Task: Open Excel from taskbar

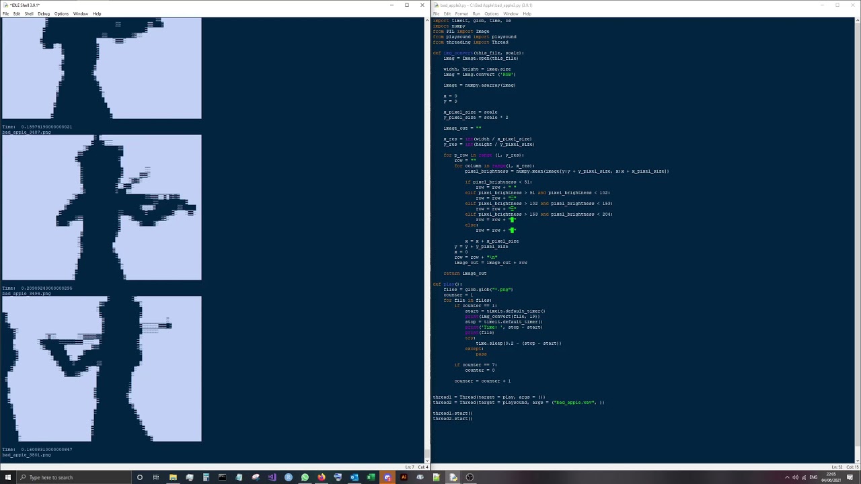Action: pos(371,477)
